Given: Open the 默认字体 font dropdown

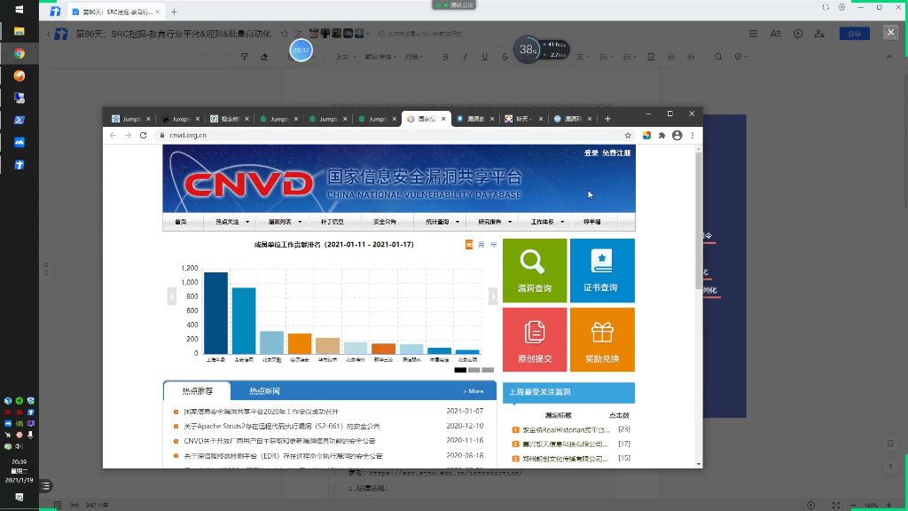Looking at the screenshot, I should coord(380,57).
